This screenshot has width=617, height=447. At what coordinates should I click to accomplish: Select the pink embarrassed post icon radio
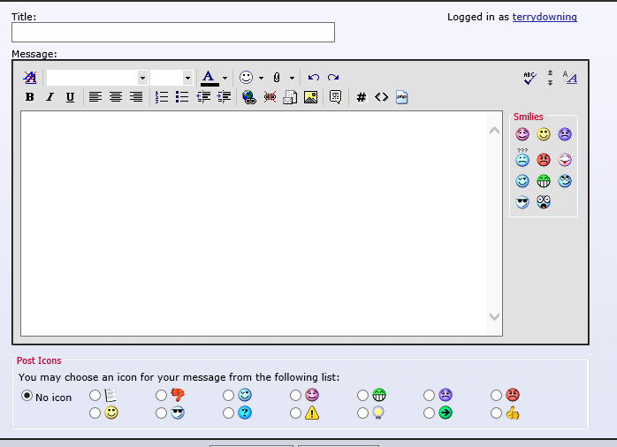[295, 395]
